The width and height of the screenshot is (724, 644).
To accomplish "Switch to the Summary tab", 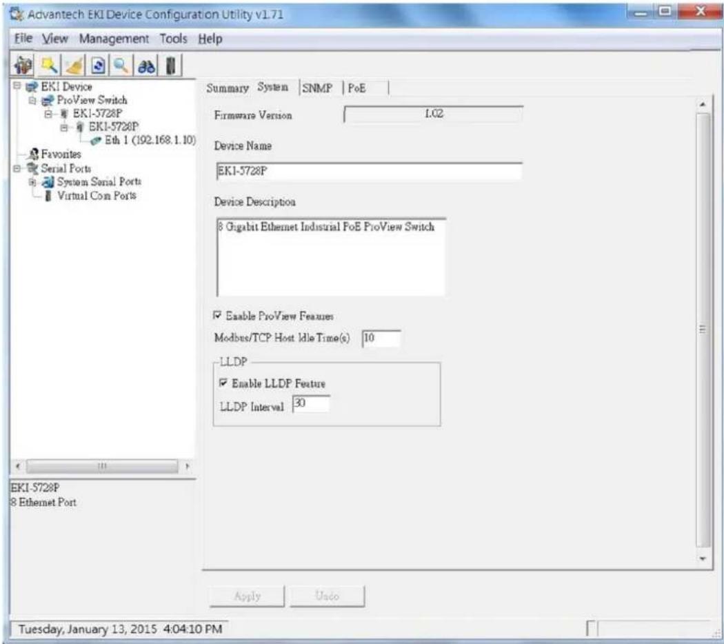I will (228, 88).
